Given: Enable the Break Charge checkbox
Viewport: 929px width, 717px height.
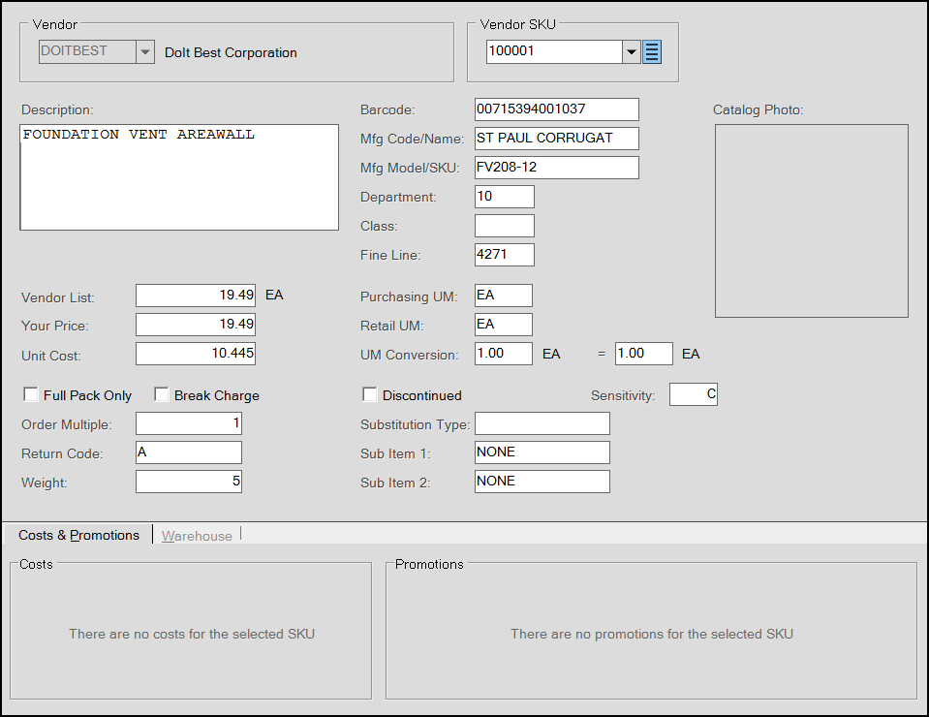Looking at the screenshot, I should click(161, 394).
